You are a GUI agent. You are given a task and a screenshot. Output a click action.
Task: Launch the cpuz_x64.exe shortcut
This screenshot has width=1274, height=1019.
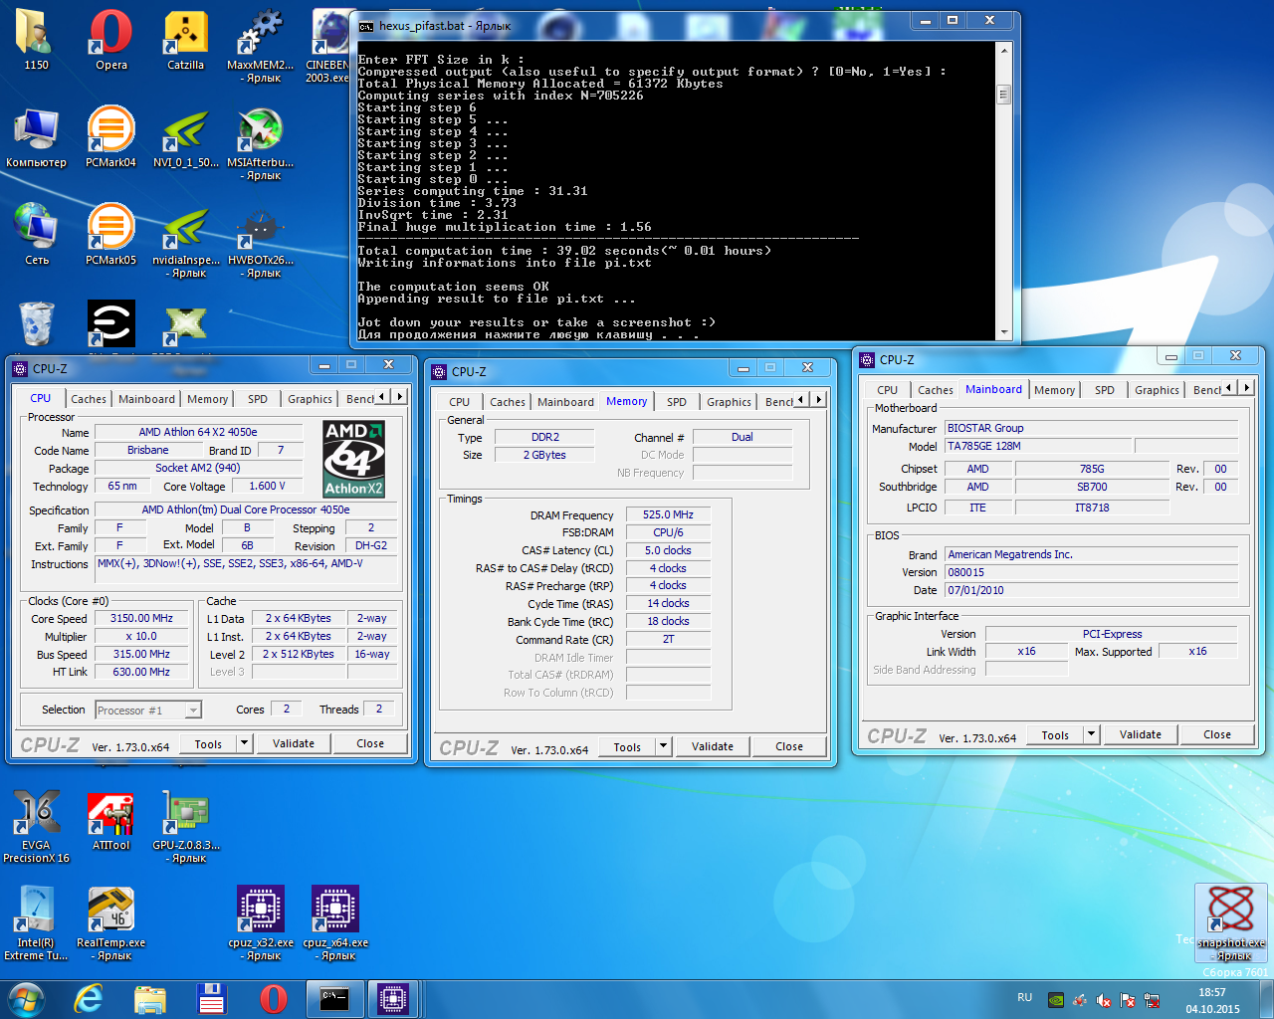point(335,923)
